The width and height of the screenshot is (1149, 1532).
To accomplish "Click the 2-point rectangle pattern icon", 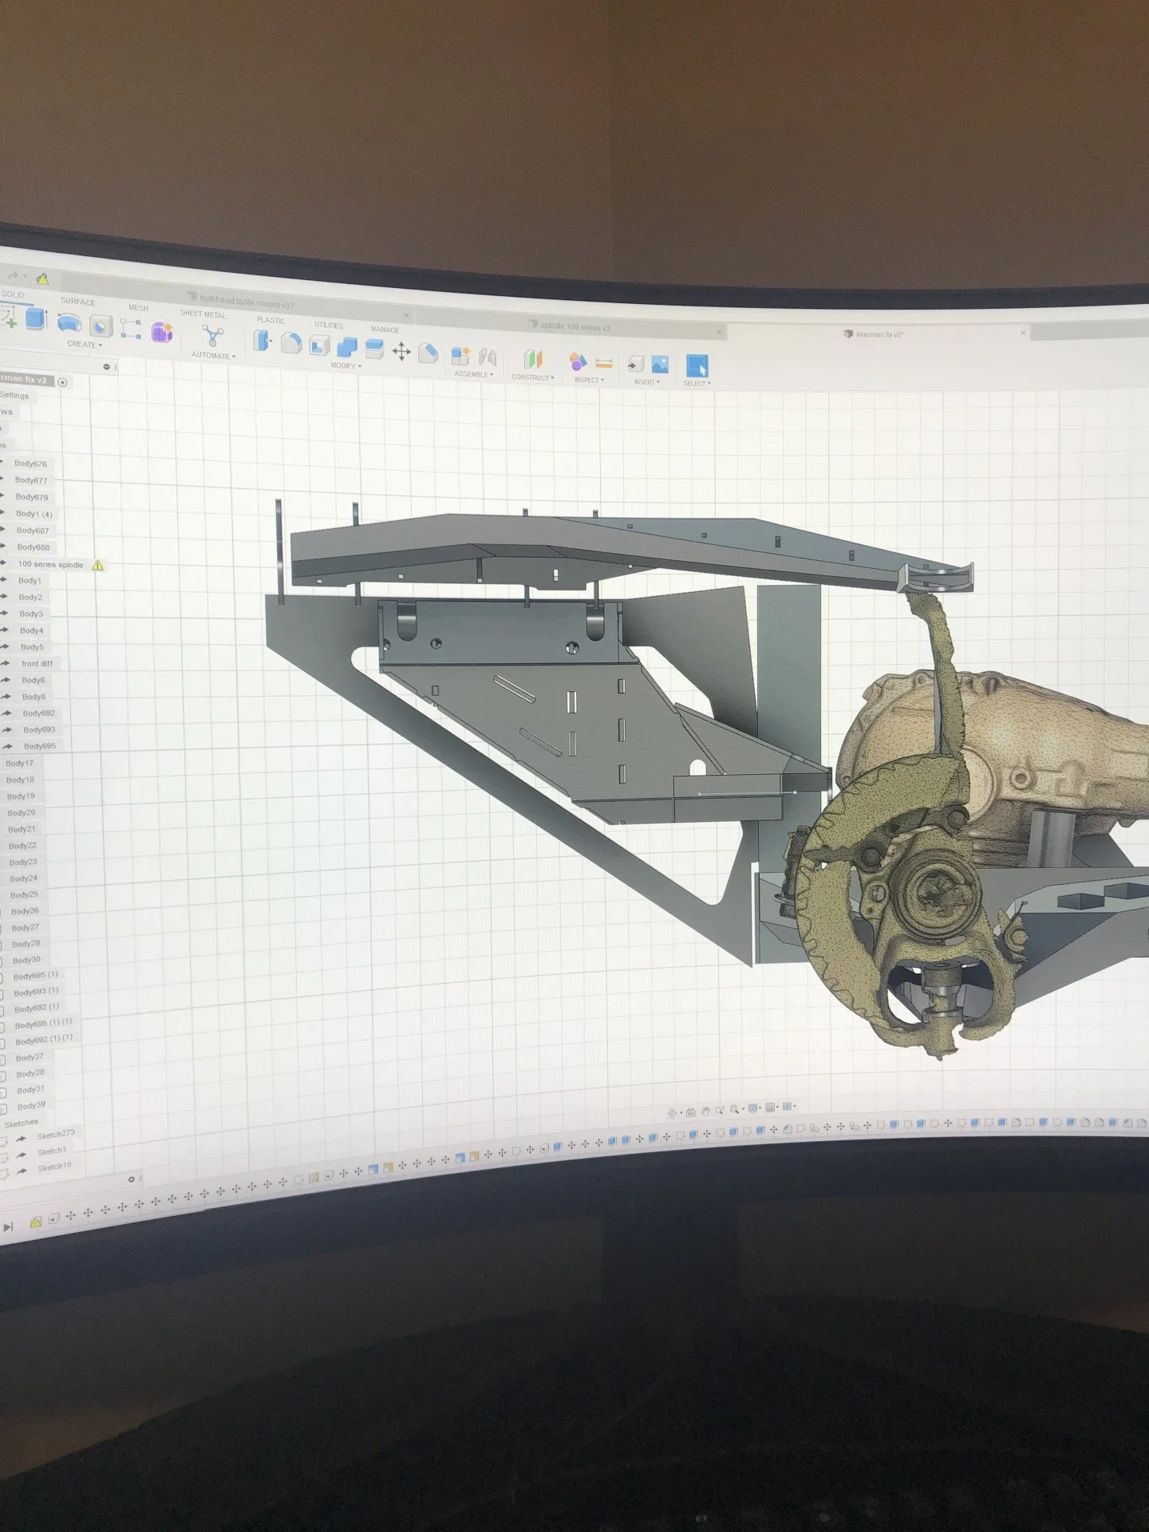I will point(131,328).
